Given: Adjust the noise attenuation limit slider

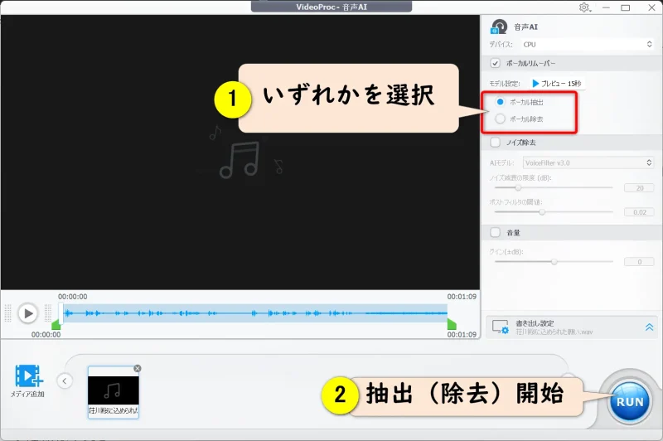Looking at the screenshot, I should (518, 187).
